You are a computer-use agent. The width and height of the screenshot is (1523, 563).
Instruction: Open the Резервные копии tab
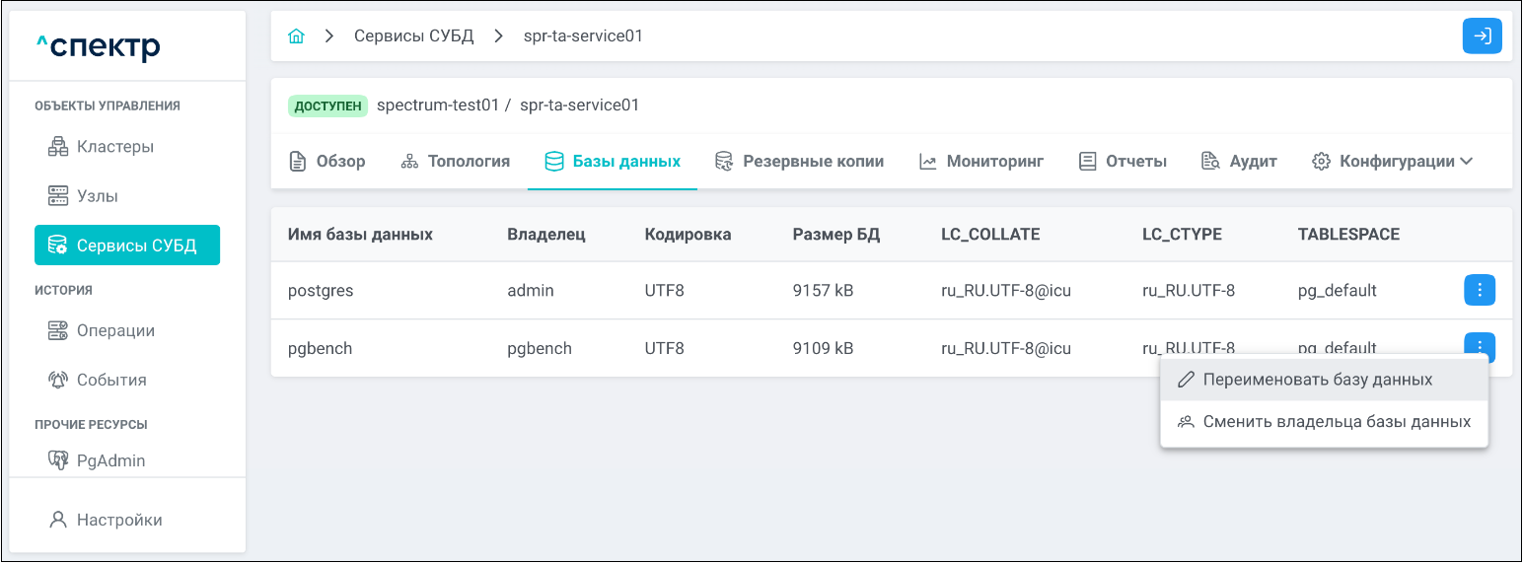800,161
